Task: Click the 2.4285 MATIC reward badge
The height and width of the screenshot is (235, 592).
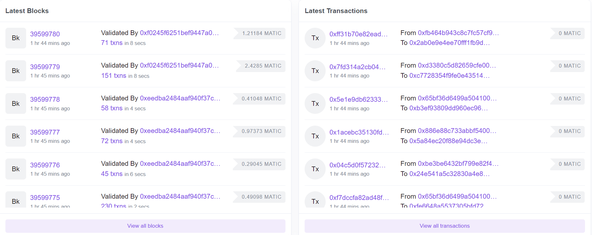Action: (x=263, y=66)
